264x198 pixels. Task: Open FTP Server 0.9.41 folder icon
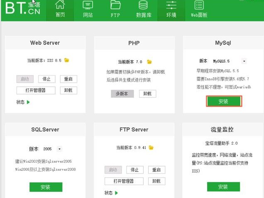pos(151,148)
